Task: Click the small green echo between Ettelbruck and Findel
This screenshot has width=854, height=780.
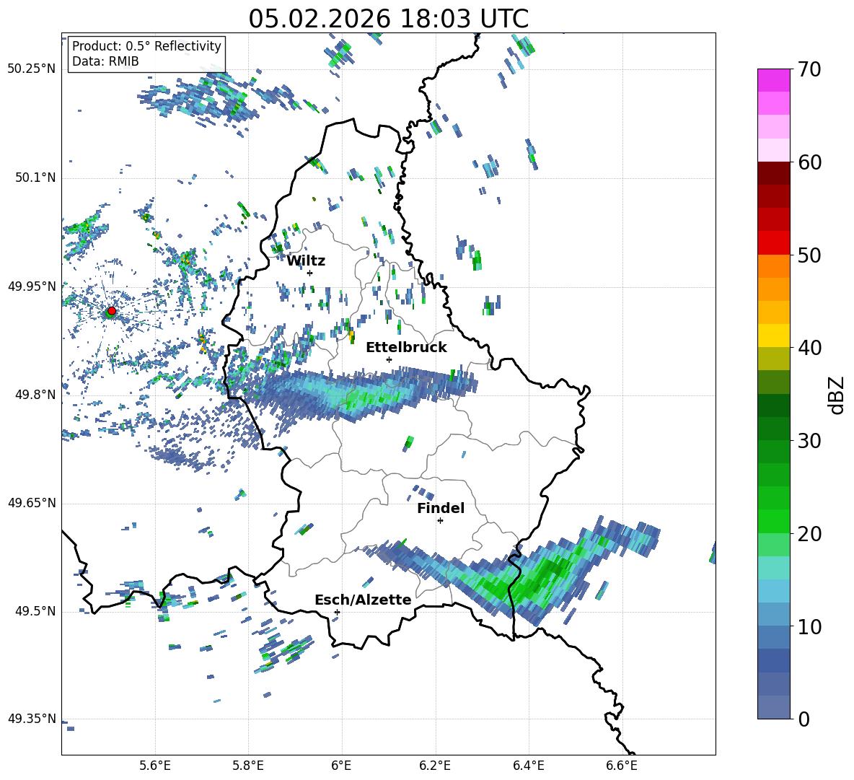Action: tap(408, 443)
